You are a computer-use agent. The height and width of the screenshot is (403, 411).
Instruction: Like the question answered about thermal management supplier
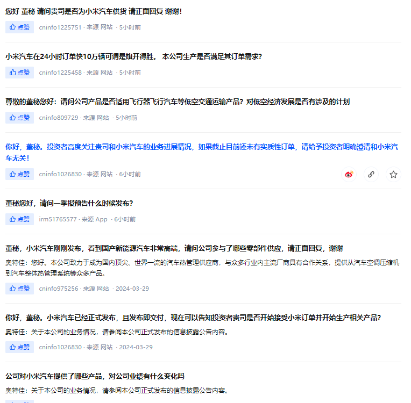(x=19, y=289)
